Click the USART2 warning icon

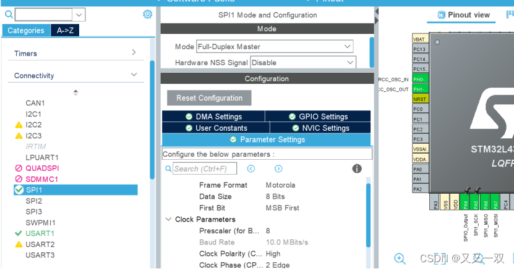(x=19, y=244)
